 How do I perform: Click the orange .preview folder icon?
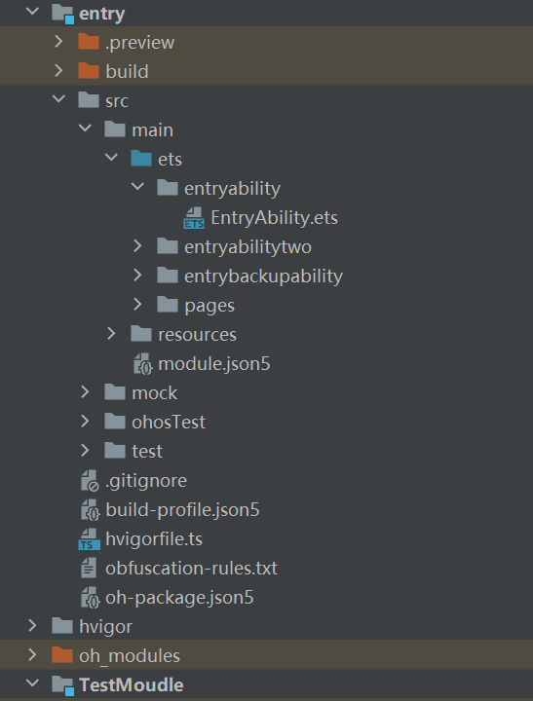click(88, 42)
